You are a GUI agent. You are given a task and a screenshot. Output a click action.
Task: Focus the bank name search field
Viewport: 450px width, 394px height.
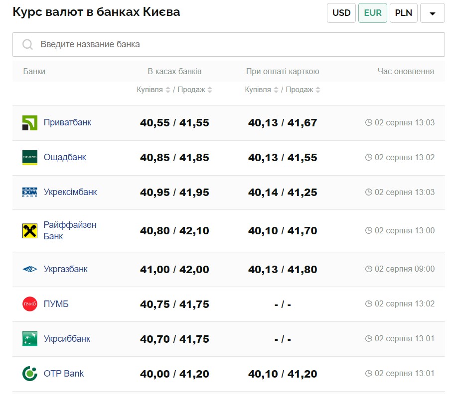(x=229, y=44)
